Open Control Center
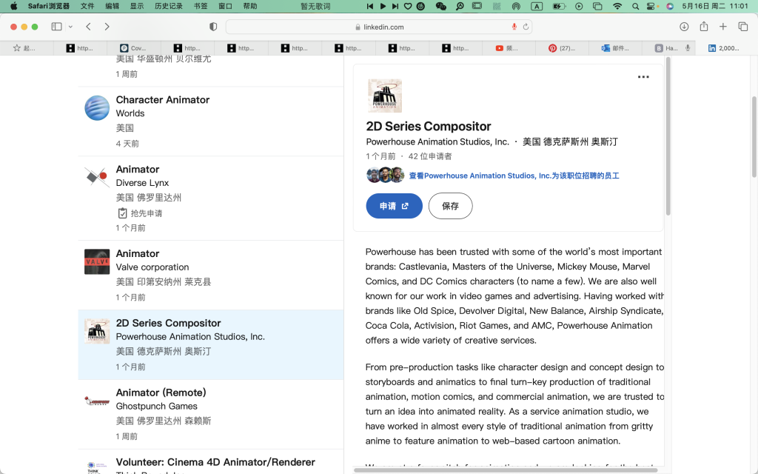The image size is (758, 474). pyautogui.click(x=651, y=6)
